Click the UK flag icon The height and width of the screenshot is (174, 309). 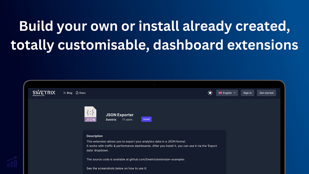(x=220, y=93)
